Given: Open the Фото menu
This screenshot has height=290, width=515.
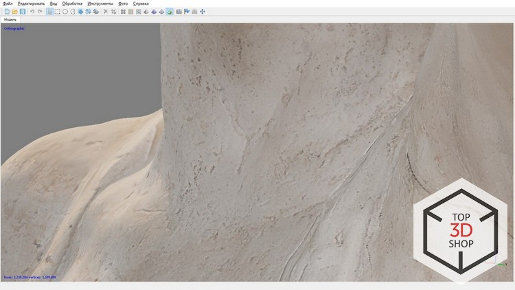Looking at the screenshot, I should pyautogui.click(x=123, y=3).
